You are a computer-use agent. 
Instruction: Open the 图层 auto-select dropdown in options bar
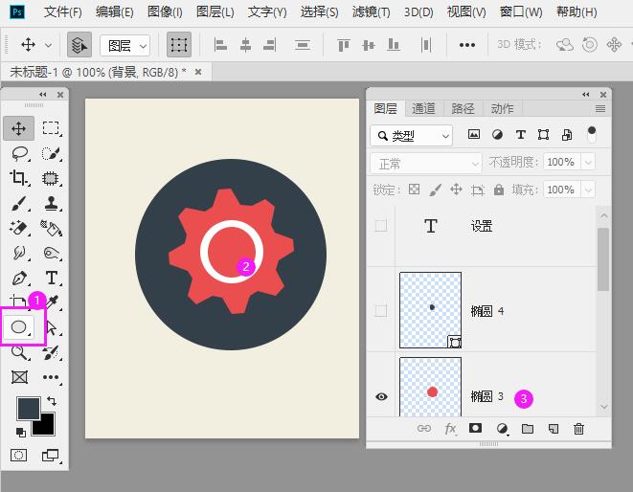pyautogui.click(x=125, y=45)
